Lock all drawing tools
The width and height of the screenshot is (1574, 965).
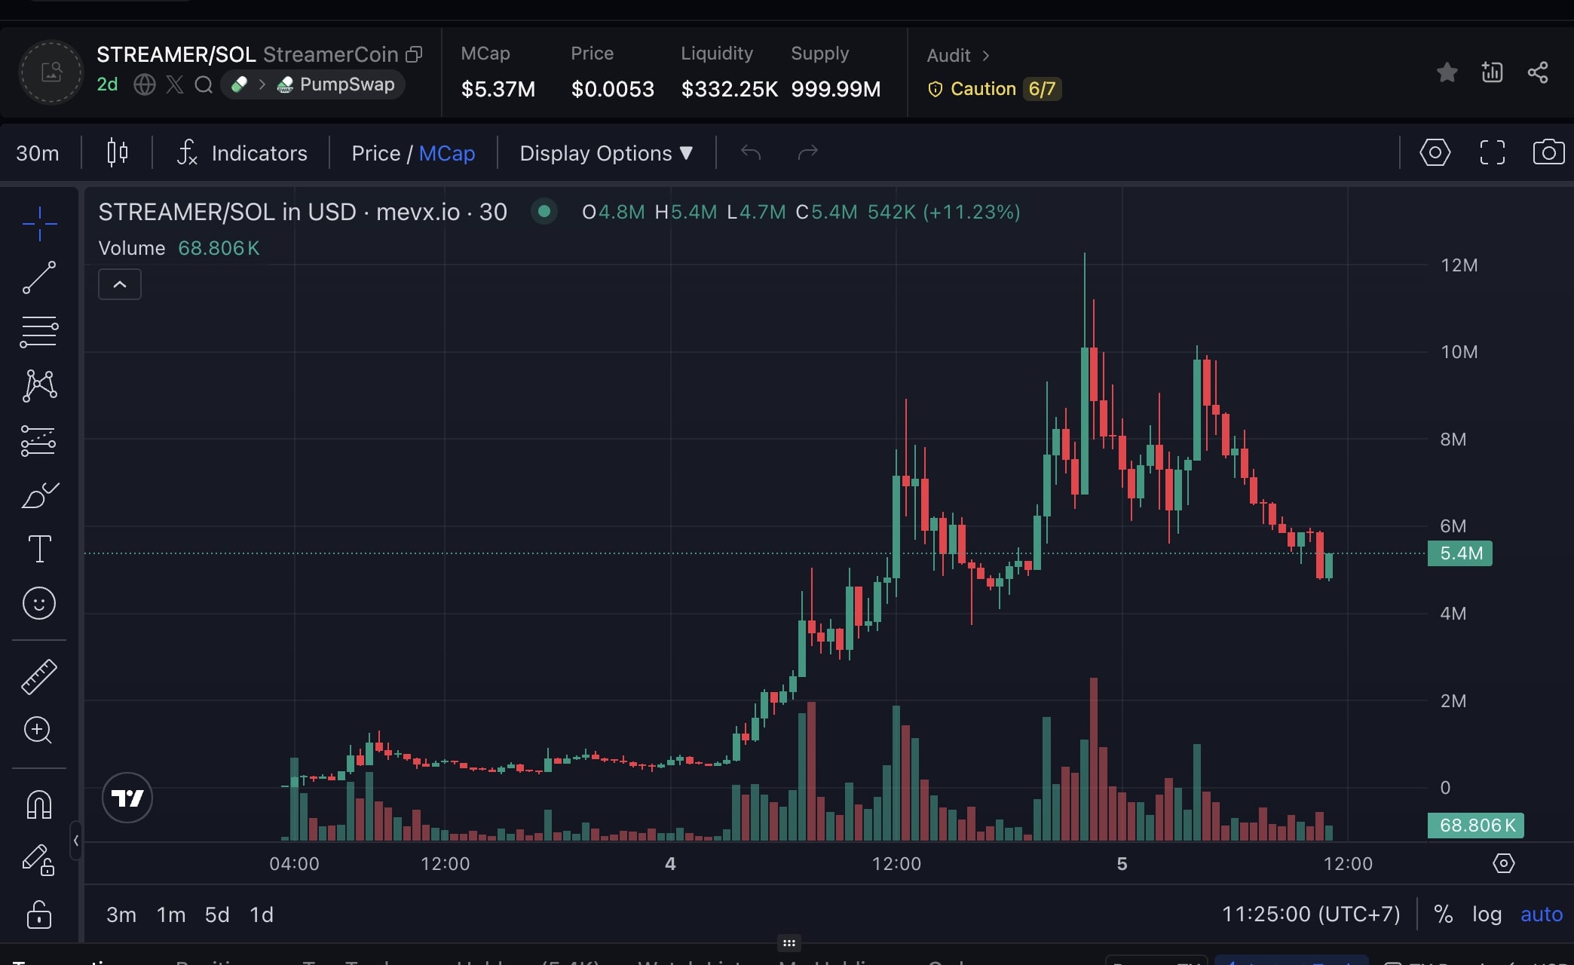pyautogui.click(x=39, y=914)
